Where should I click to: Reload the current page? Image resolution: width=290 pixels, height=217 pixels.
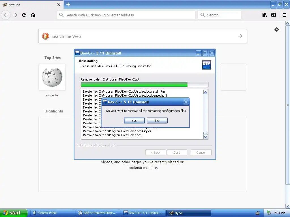[24, 15]
